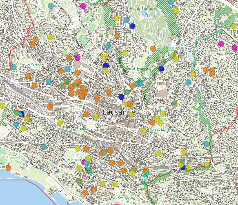The height and width of the screenshot is (205, 238).
Task: Select the dark blue marker northwest of Lausanne label
Action: (121, 97)
